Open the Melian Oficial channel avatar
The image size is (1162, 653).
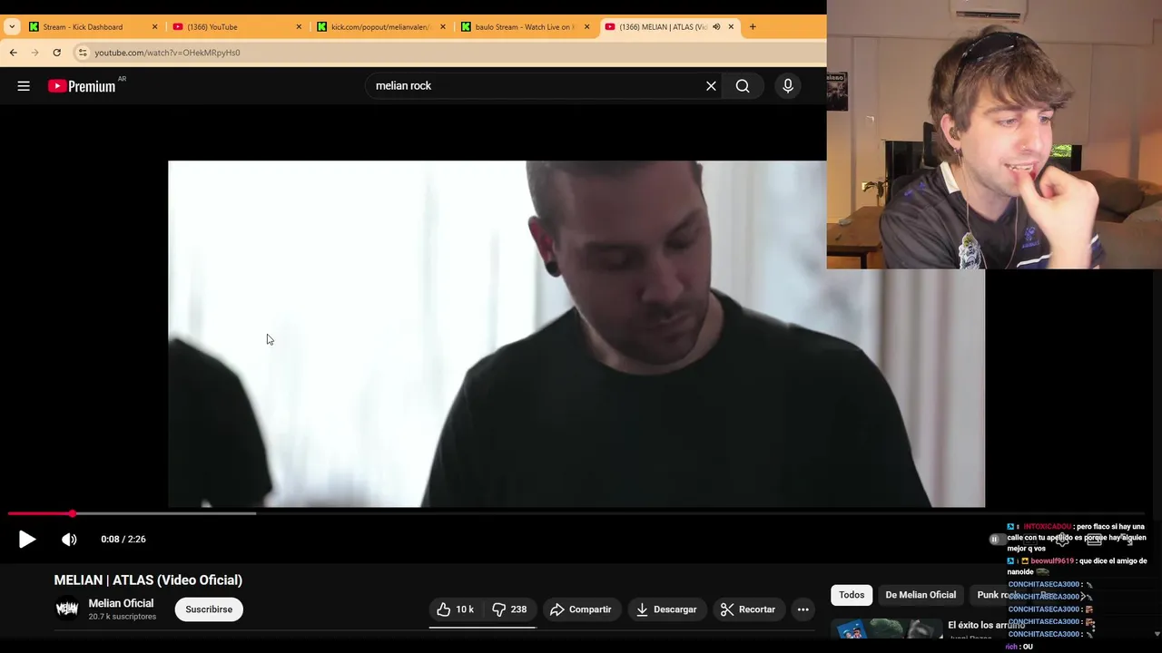click(x=67, y=609)
